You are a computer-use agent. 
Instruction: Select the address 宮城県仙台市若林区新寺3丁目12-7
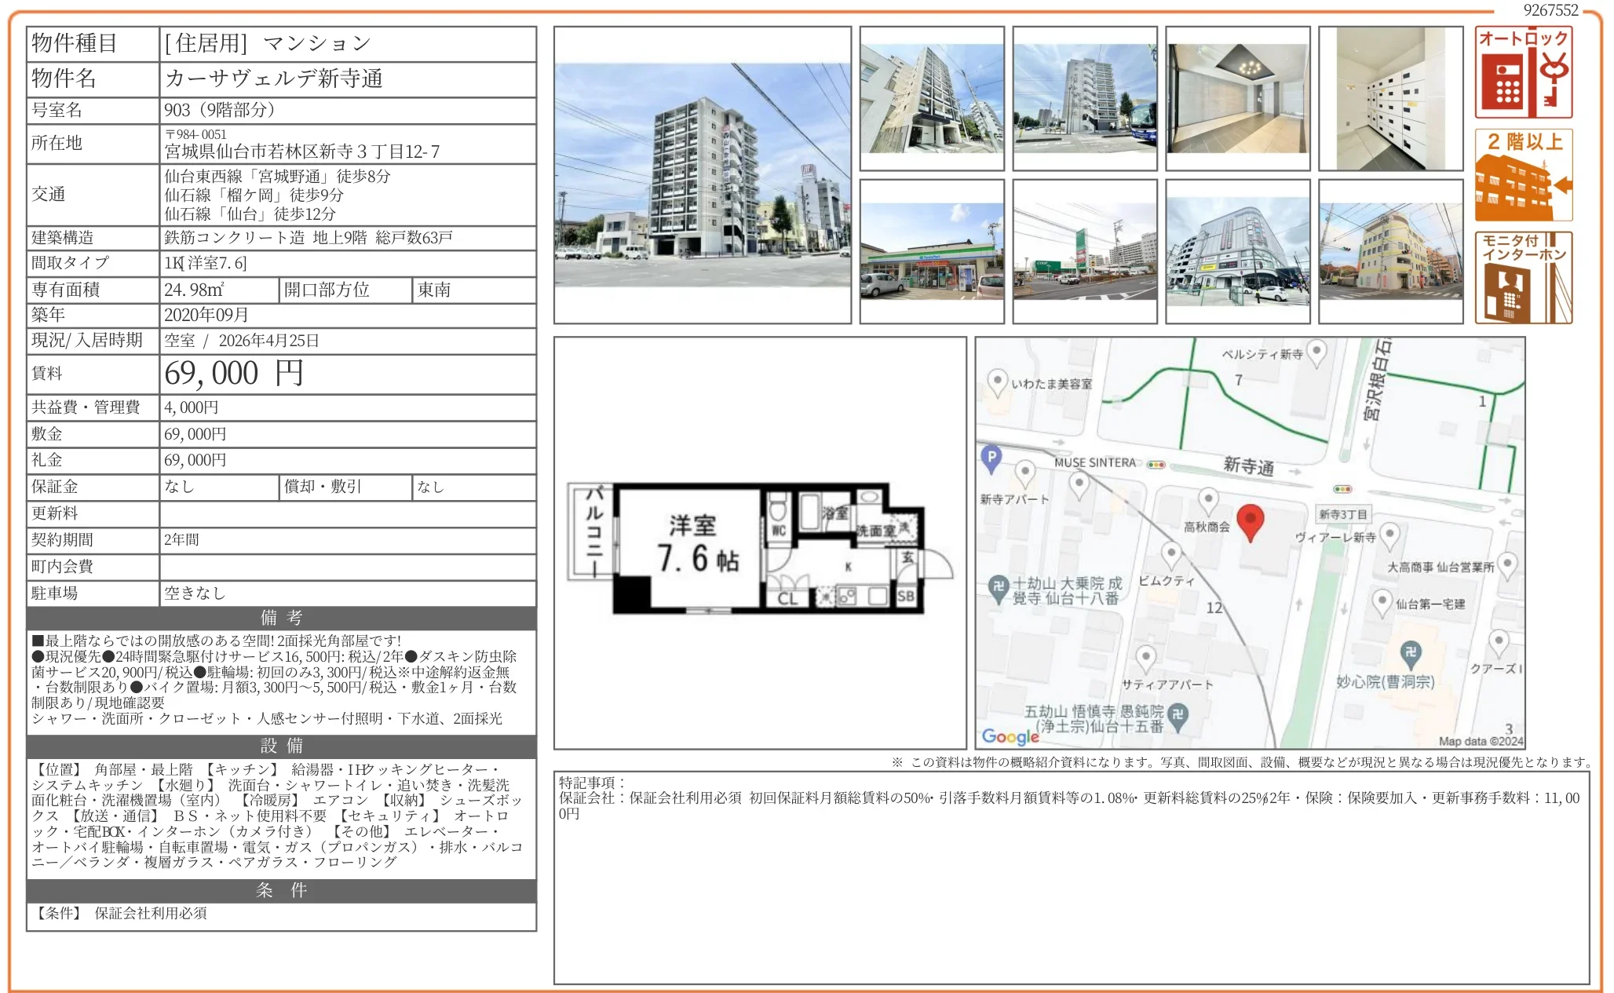pos(302,152)
